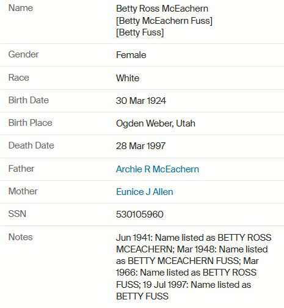Click the Birth Place field label
This screenshot has height=308, width=284.
31,123
